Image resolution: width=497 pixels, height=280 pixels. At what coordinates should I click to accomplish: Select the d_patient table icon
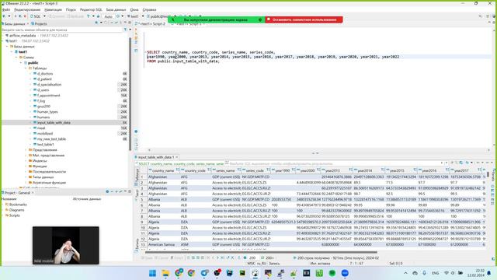(35, 79)
